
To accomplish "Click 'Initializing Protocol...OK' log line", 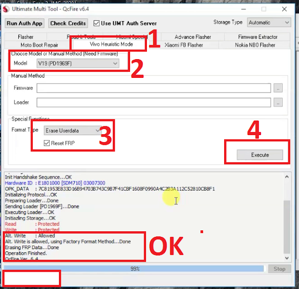I will pyautogui.click(x=31, y=195).
